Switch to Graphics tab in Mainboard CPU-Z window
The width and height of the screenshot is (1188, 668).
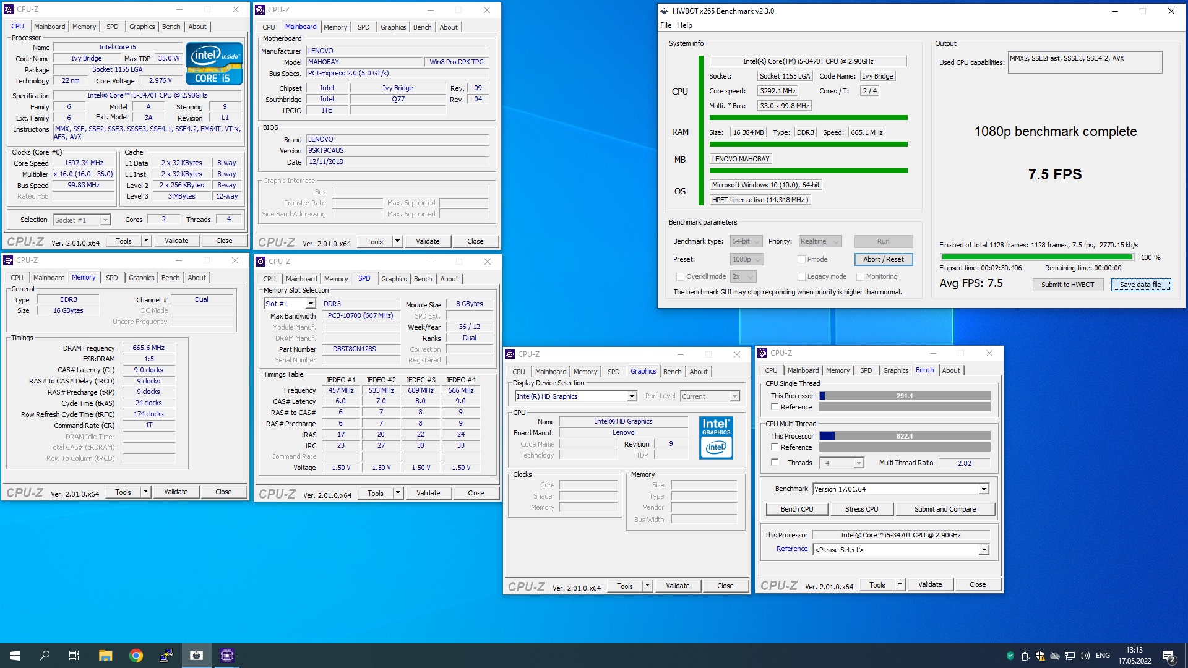393,27
